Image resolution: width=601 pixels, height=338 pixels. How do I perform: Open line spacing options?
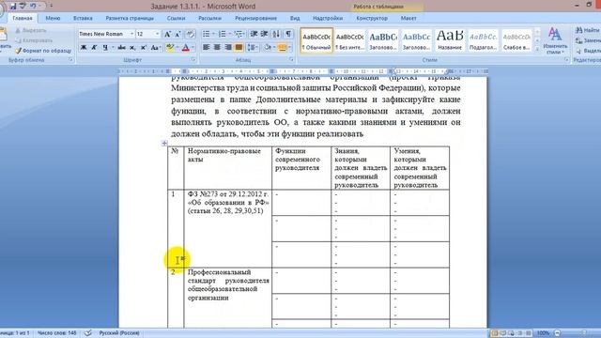[252, 48]
